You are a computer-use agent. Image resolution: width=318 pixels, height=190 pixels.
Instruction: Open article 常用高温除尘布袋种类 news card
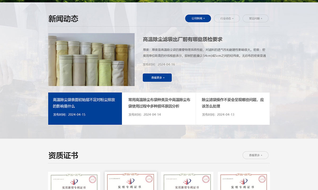coord(159,103)
